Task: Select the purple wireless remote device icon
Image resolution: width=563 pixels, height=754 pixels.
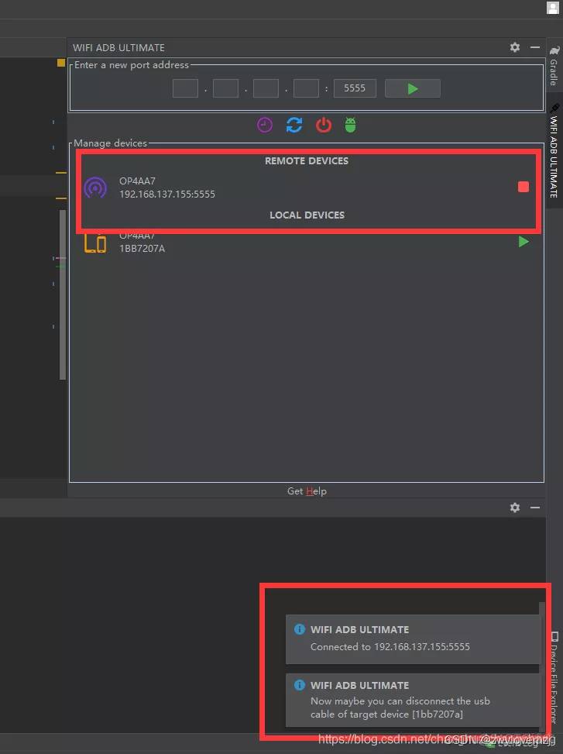Action: 95,188
